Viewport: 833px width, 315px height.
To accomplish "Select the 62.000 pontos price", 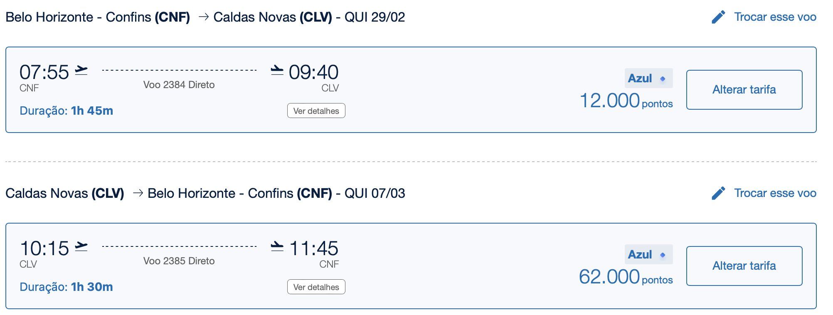I will (626, 277).
